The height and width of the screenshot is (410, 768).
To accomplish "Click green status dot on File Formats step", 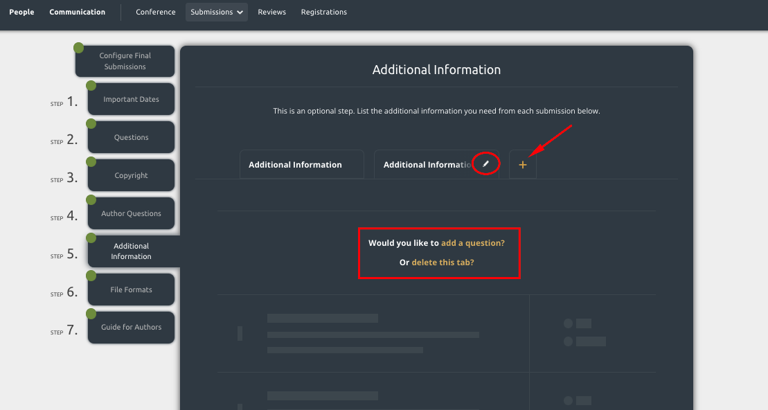I will pyautogui.click(x=91, y=276).
